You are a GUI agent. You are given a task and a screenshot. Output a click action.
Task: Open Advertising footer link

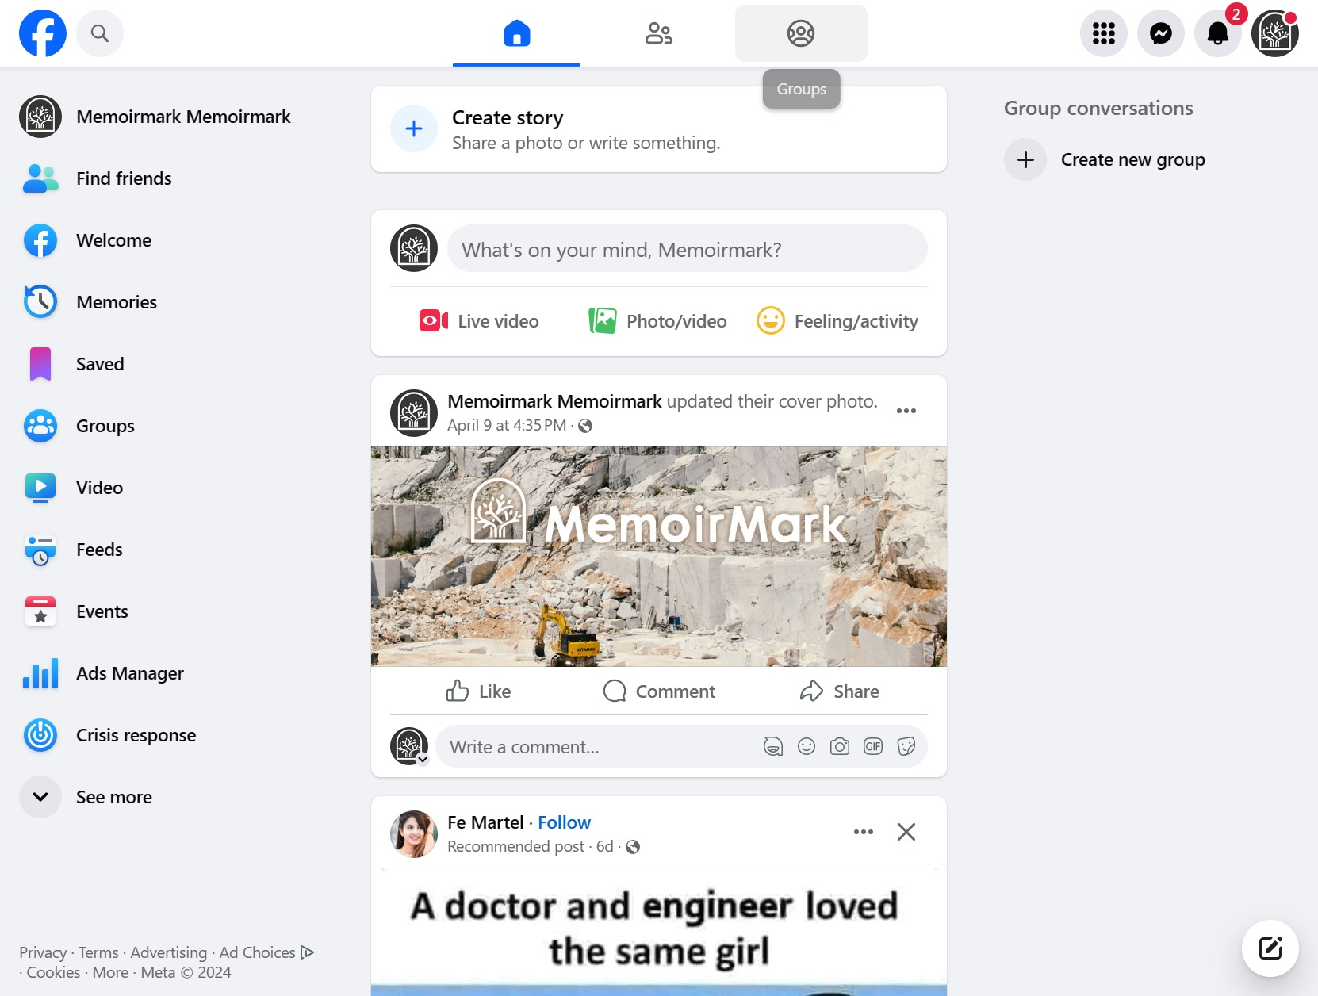pos(168,952)
